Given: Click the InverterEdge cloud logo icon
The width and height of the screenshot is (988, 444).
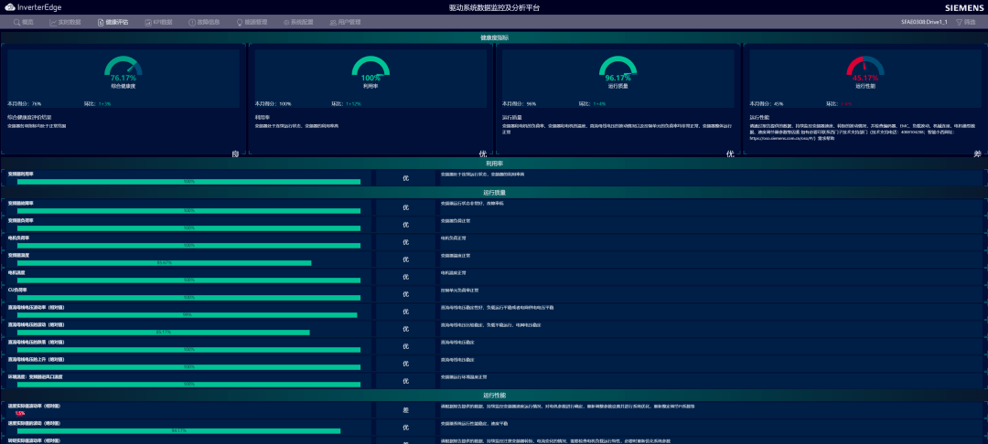Looking at the screenshot, I should pyautogui.click(x=11, y=7).
